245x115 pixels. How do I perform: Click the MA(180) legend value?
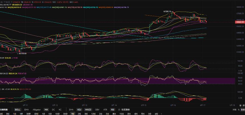click(60, 7)
